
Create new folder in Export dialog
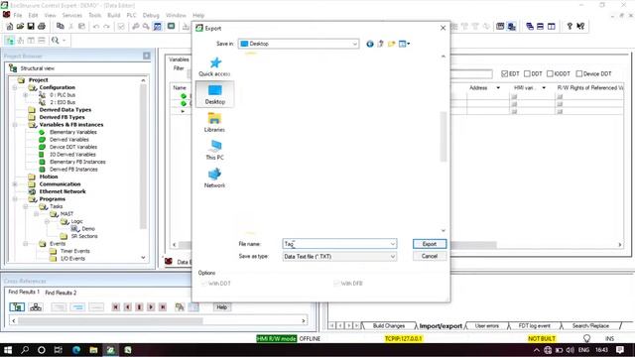pyautogui.click(x=391, y=44)
